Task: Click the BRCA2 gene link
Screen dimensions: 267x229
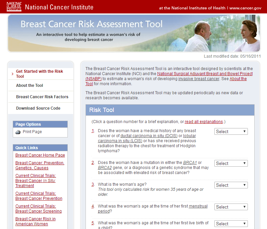Action: (x=105, y=168)
